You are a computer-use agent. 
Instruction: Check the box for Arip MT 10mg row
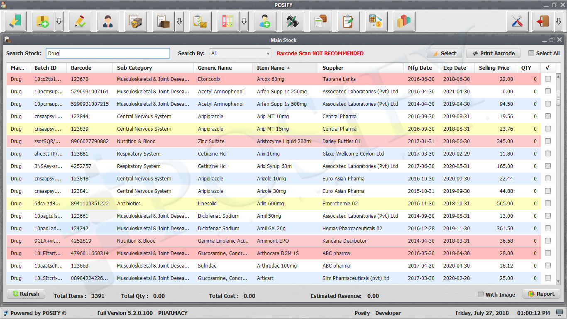548,116
